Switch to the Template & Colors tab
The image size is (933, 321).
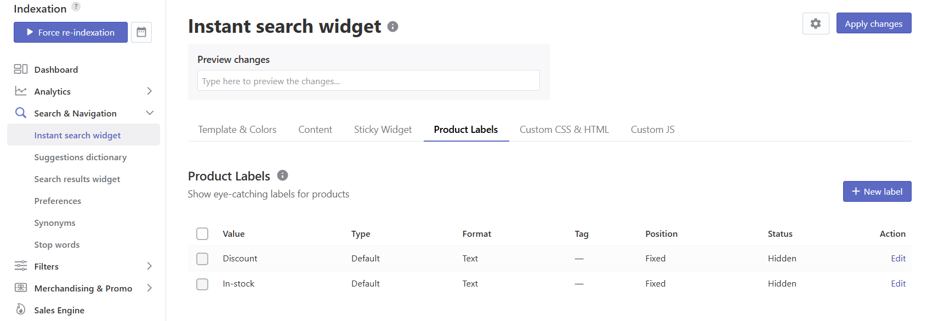[x=237, y=130]
